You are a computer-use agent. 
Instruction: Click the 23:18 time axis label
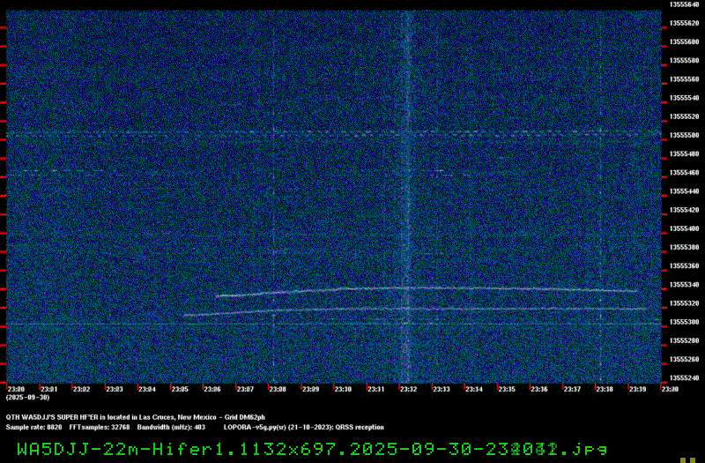[x=605, y=389]
